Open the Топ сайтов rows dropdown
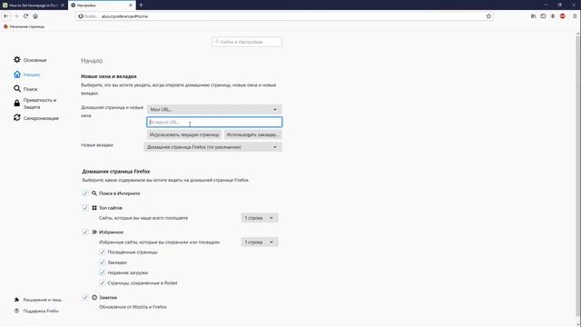The height and width of the screenshot is (327, 581). point(260,218)
